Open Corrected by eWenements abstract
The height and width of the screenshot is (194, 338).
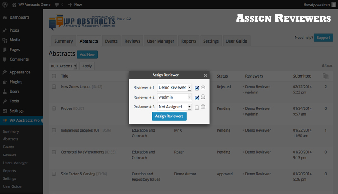82,152
